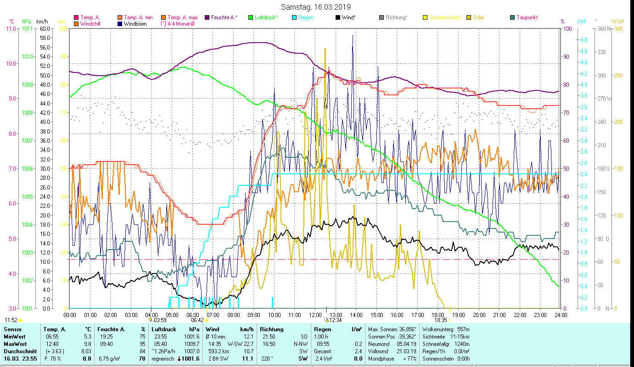Select the 24:00 label on the time axis
The image size is (634, 367).
click(561, 315)
